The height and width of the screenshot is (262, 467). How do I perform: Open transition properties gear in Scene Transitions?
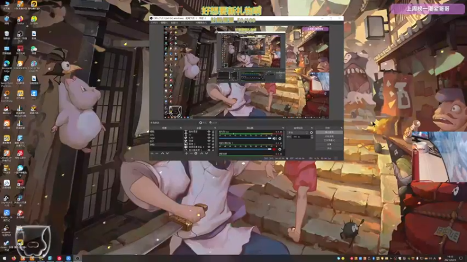pyautogui.click(x=312, y=133)
